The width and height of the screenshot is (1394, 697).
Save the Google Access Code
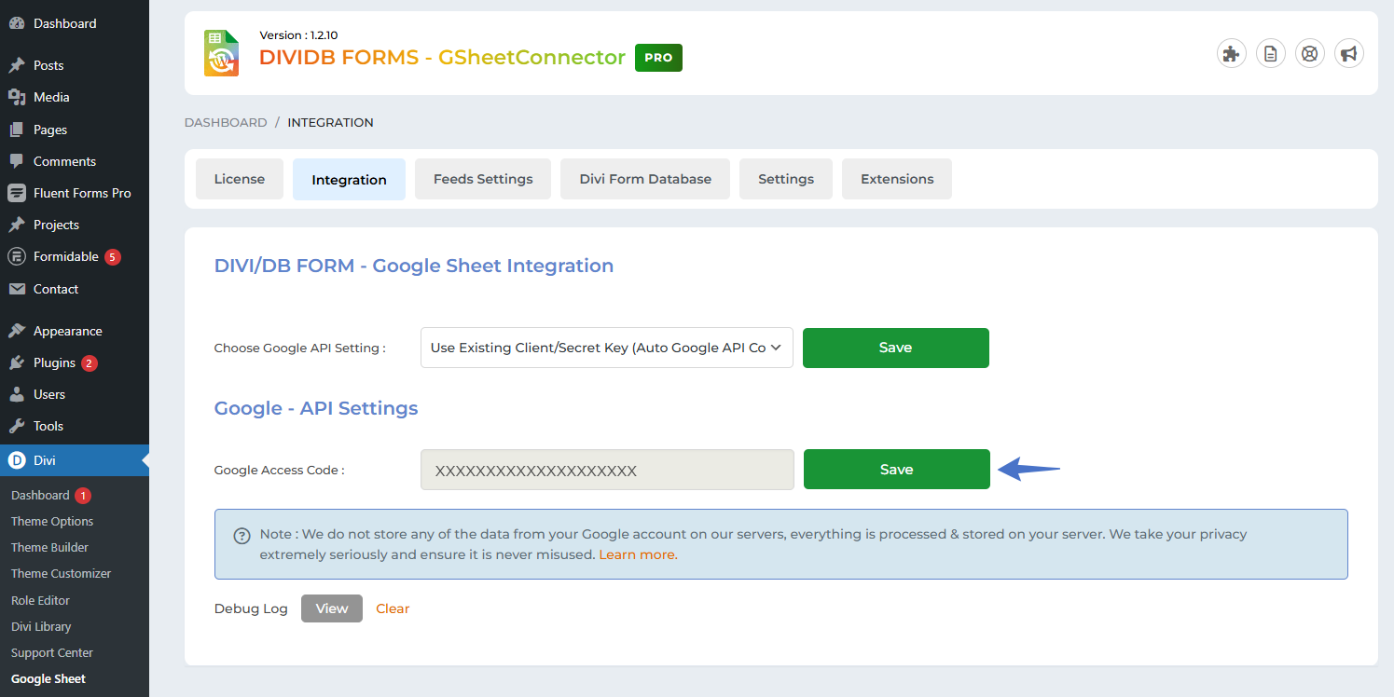tap(896, 470)
